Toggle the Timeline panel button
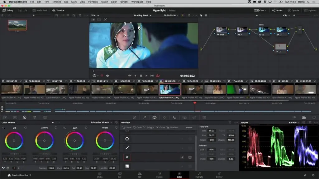 click(58, 10)
